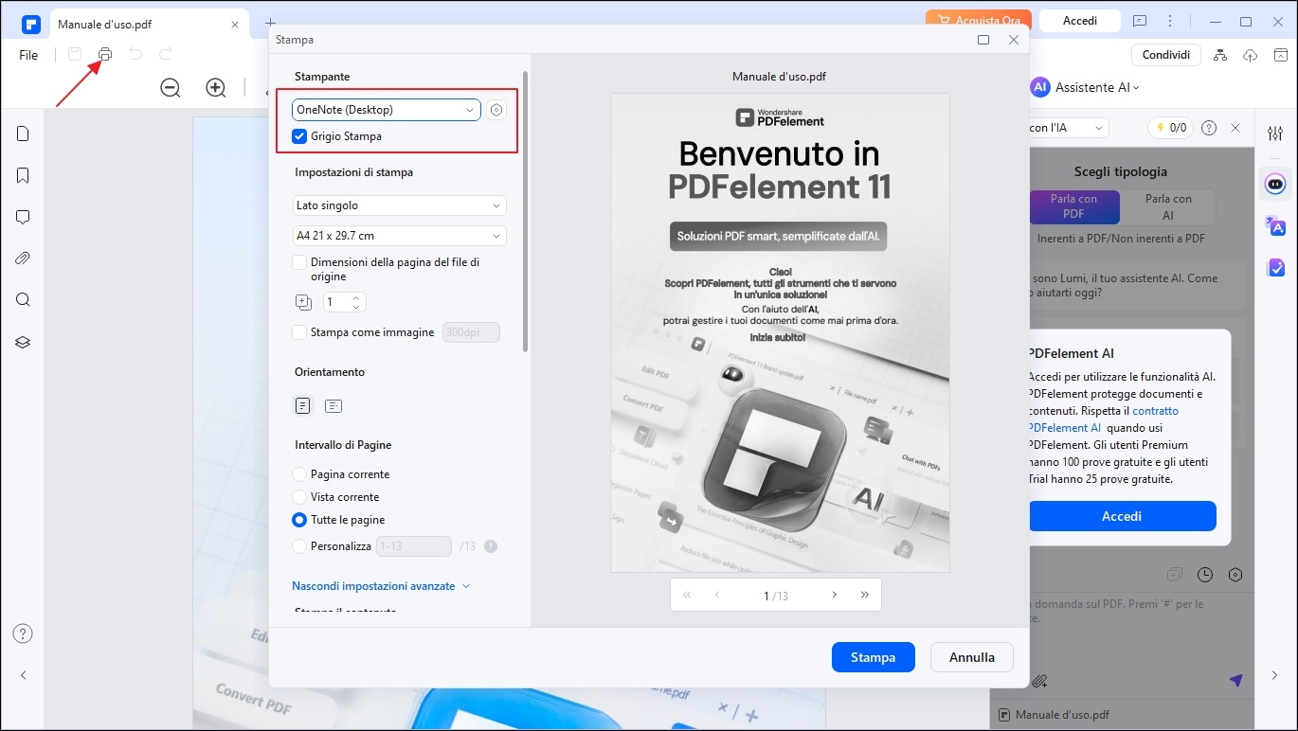Collapse Nascondi impostazioni avanzate

coord(381,586)
